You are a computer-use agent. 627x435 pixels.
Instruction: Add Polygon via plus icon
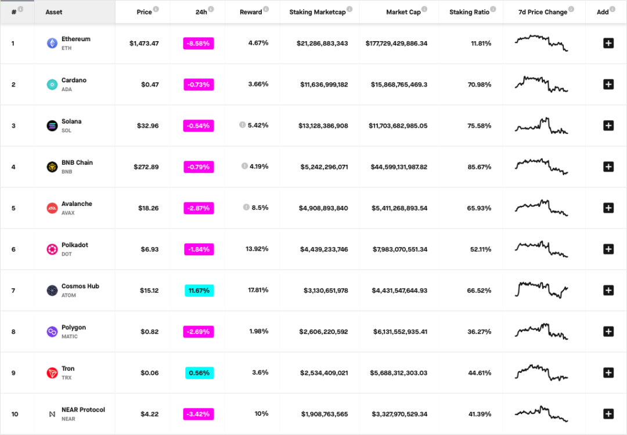[608, 331]
